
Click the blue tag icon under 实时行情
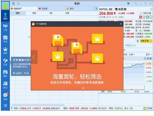point(148,17)
